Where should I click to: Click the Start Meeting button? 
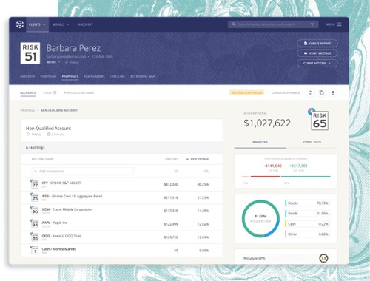point(317,53)
